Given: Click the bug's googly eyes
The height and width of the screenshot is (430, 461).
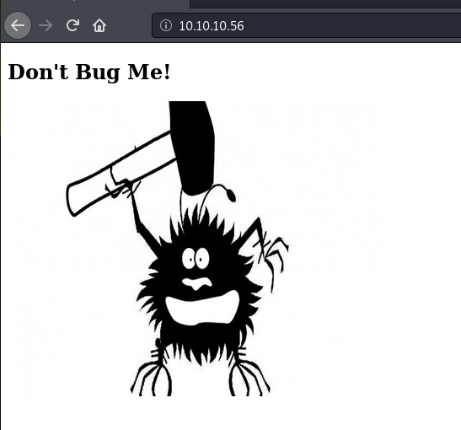Looking at the screenshot, I should [196, 259].
